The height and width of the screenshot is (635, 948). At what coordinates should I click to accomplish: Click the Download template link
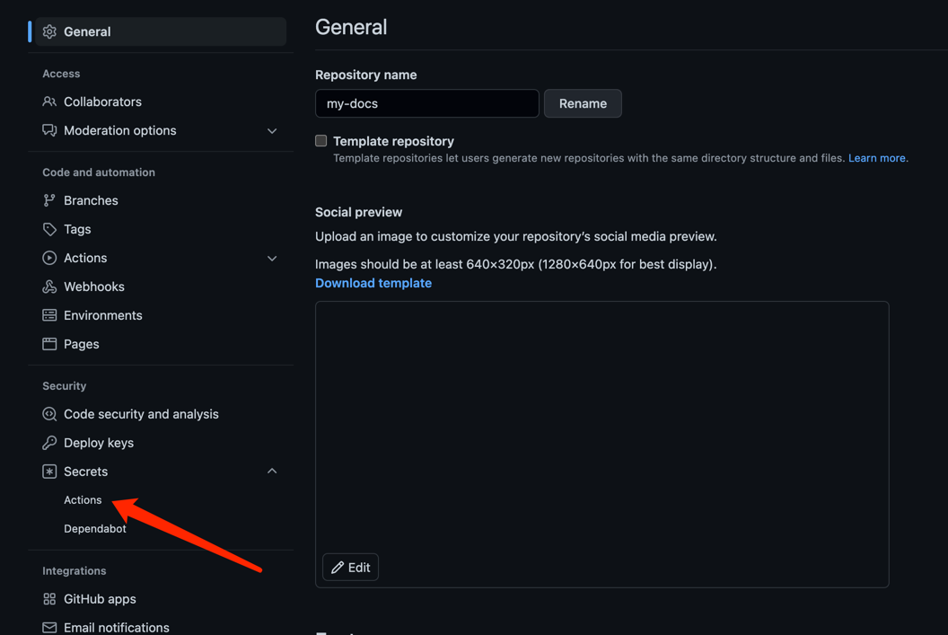373,283
